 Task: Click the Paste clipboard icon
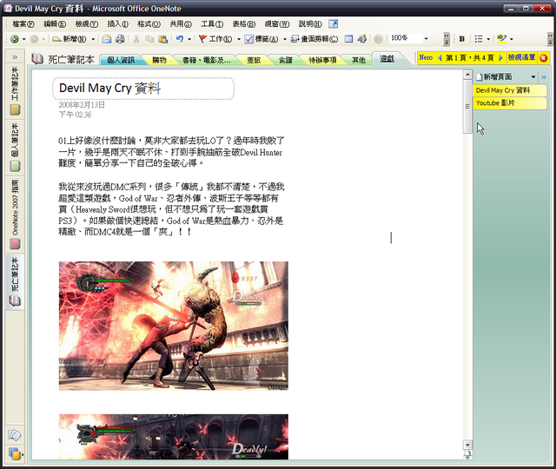tap(163, 39)
